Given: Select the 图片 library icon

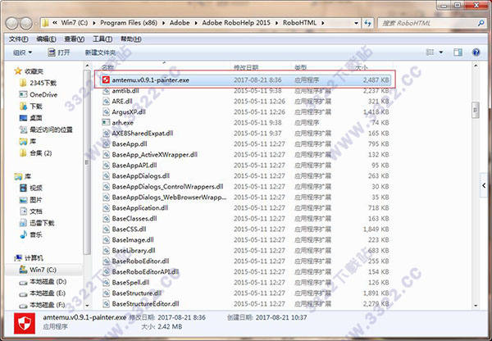Looking at the screenshot, I should click(x=23, y=200).
